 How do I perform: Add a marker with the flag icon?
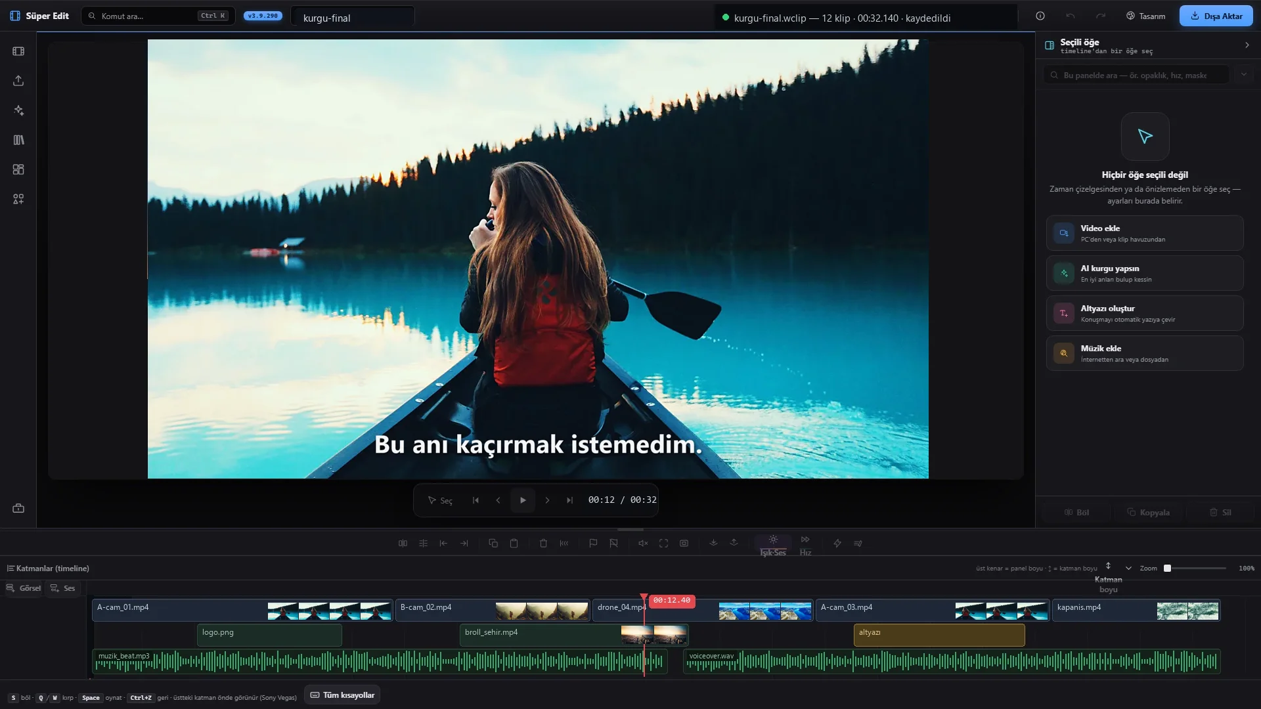pos(593,544)
